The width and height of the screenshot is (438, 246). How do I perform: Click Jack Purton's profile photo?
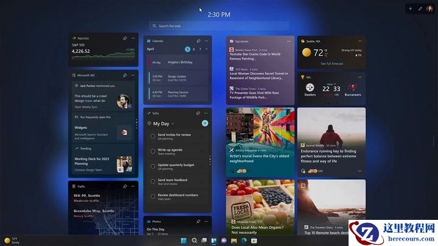pos(123,101)
